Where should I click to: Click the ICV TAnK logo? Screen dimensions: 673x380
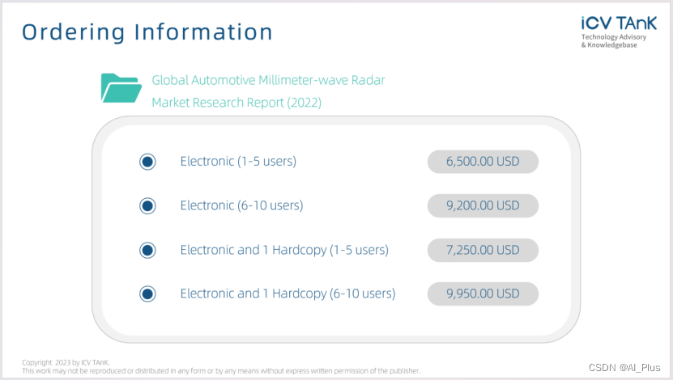(x=619, y=23)
